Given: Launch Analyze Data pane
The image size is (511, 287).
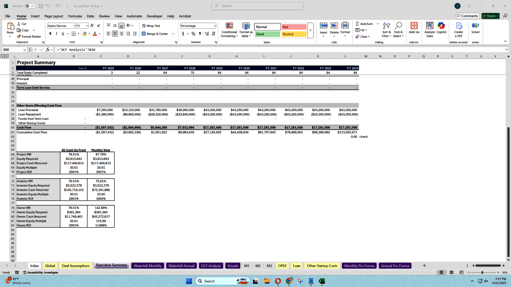Looking at the screenshot, I should [430, 30].
